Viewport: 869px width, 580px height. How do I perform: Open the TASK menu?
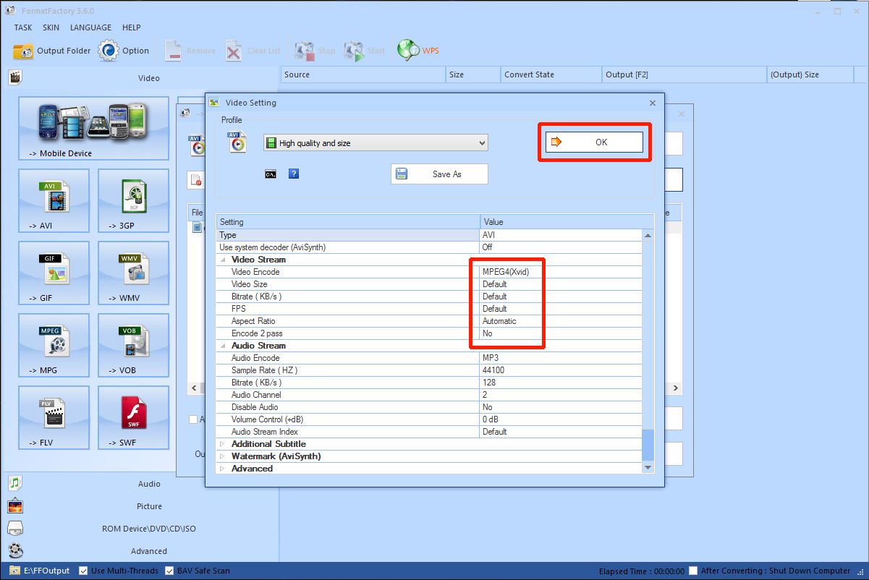pyautogui.click(x=23, y=27)
